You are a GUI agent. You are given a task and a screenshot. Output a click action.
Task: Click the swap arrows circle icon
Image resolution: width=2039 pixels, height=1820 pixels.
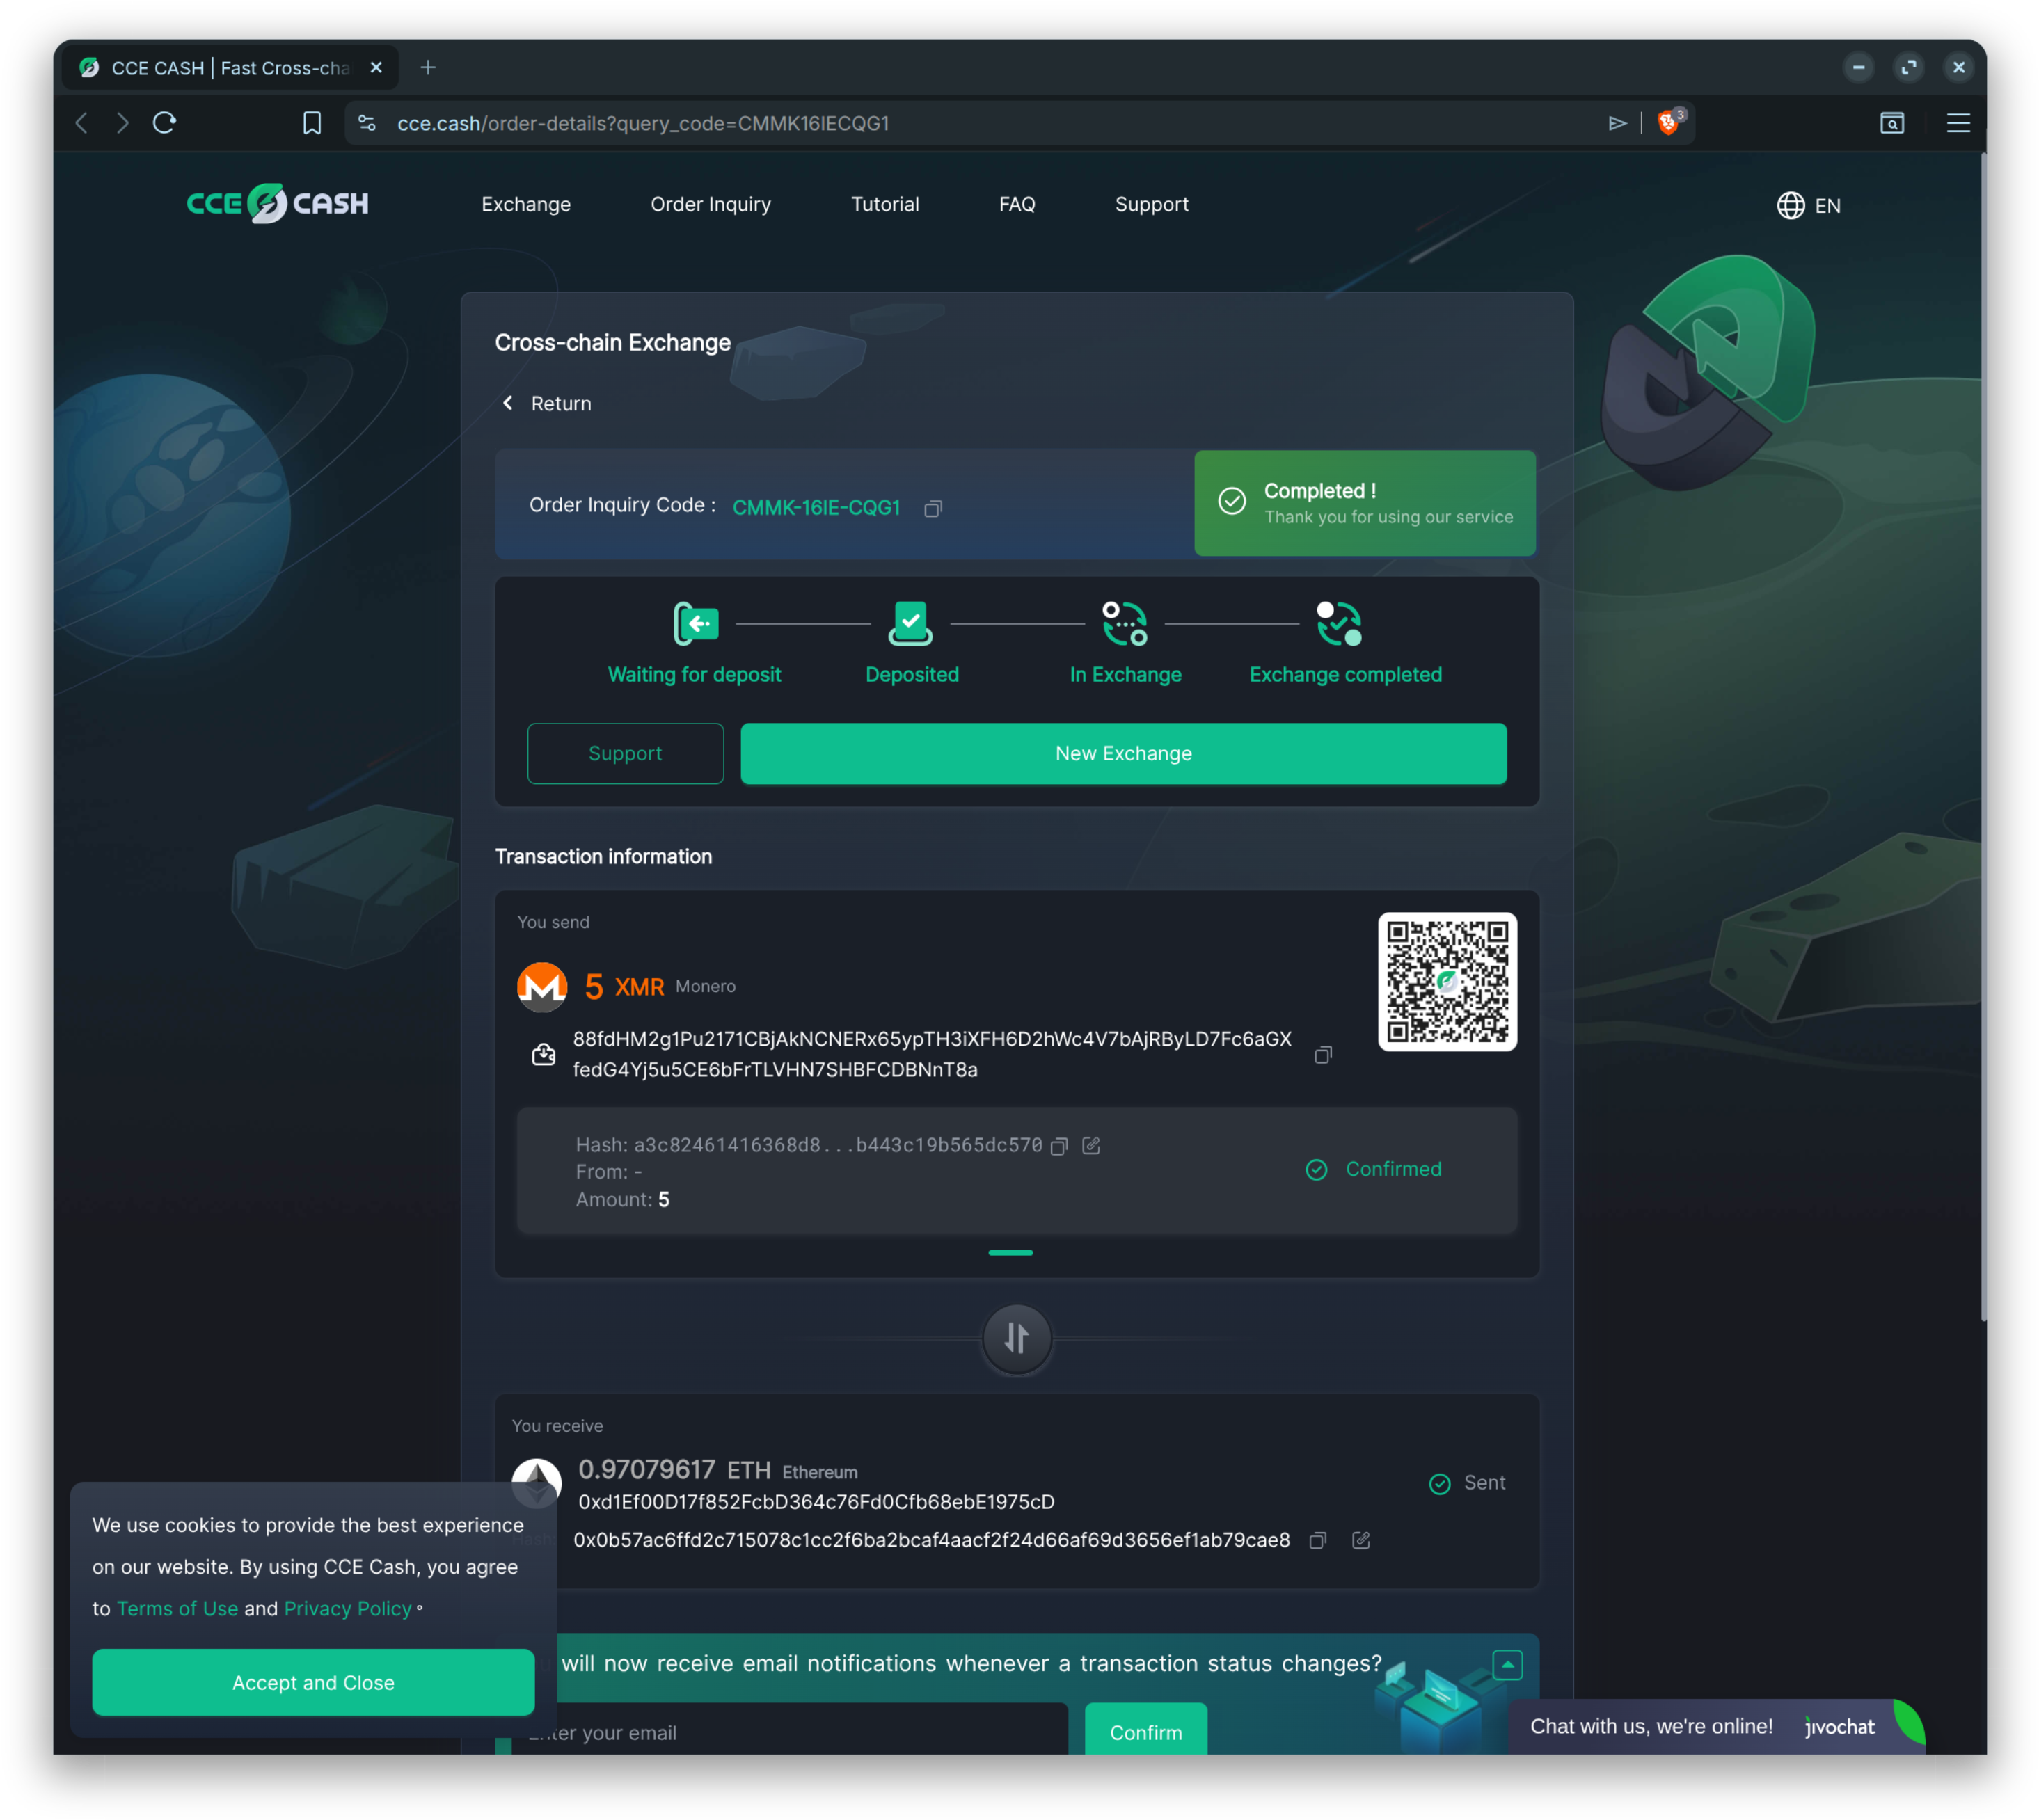[1017, 1338]
